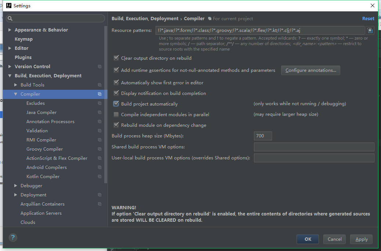Click the Reset link

pos(368,19)
